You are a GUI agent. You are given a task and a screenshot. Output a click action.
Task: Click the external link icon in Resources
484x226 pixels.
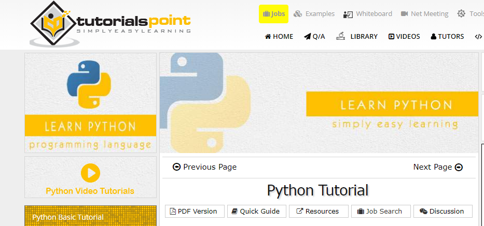(299, 211)
